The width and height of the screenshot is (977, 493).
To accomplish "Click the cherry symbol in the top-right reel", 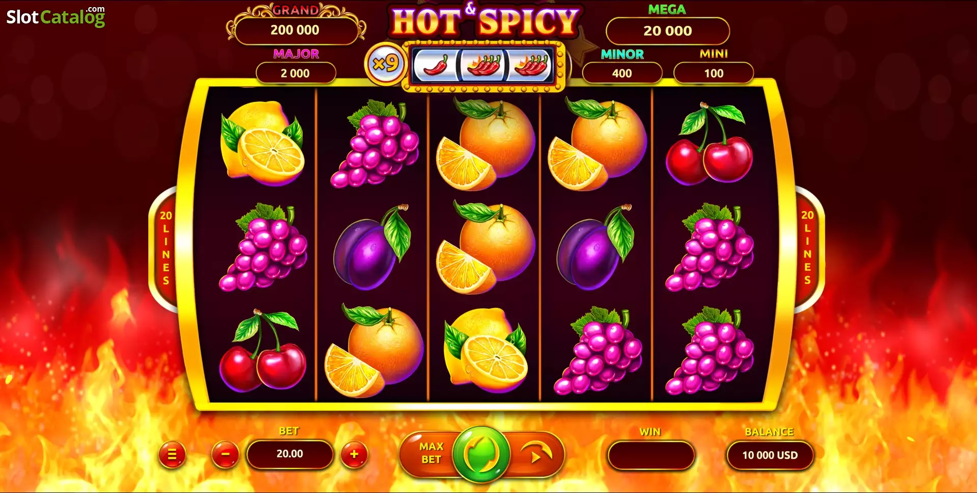I will click(709, 144).
